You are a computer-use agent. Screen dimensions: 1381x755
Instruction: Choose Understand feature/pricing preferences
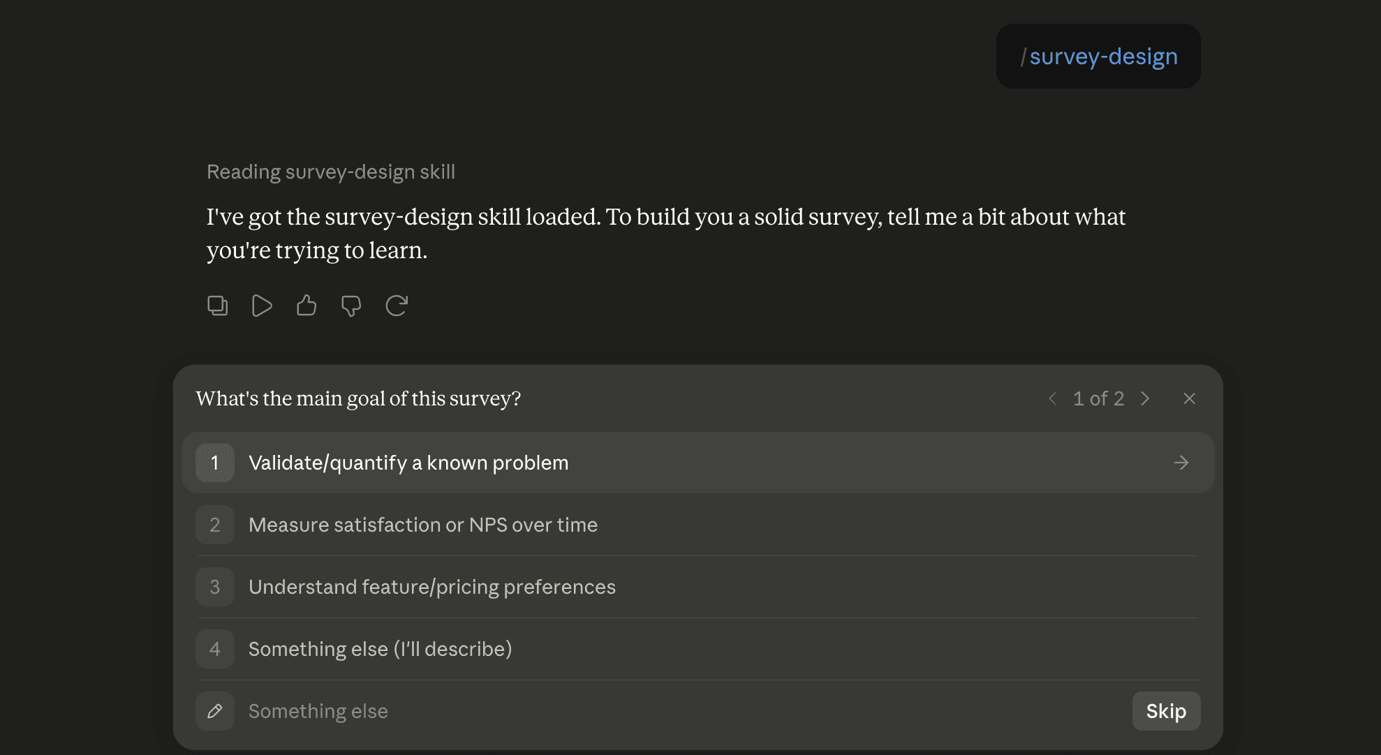[698, 587]
